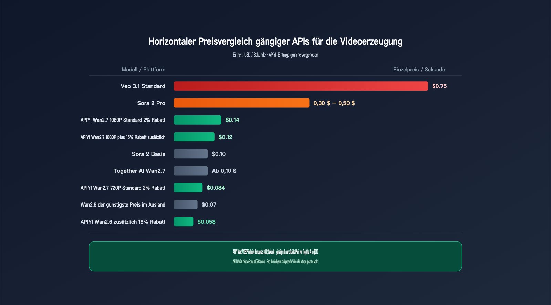Image resolution: width=551 pixels, height=305 pixels.
Task: Select the gray Together AI Wan2.7 bar
Action: (190, 171)
